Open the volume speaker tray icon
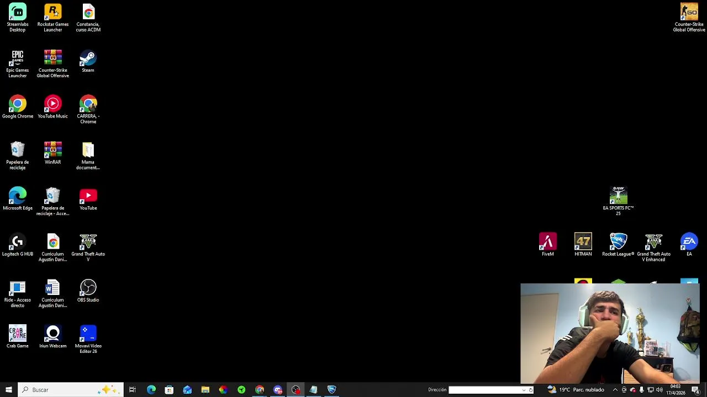 click(x=659, y=390)
